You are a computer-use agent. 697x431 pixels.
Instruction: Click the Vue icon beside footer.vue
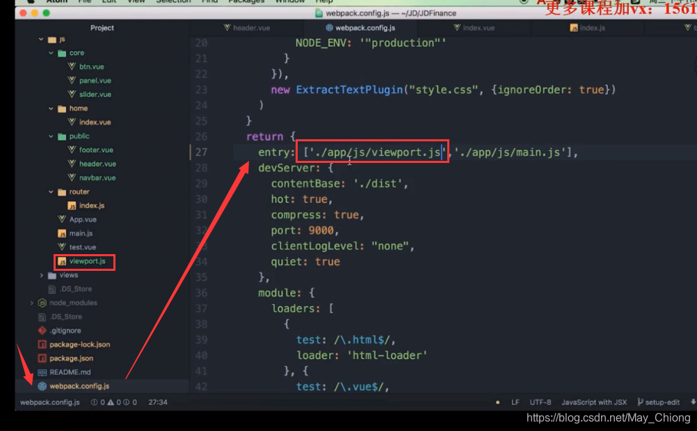point(72,150)
